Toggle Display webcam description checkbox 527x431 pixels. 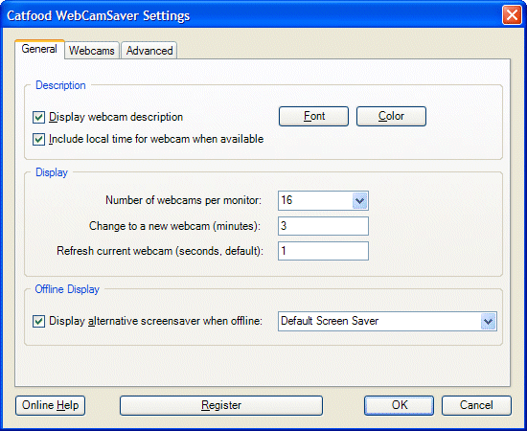(38, 117)
